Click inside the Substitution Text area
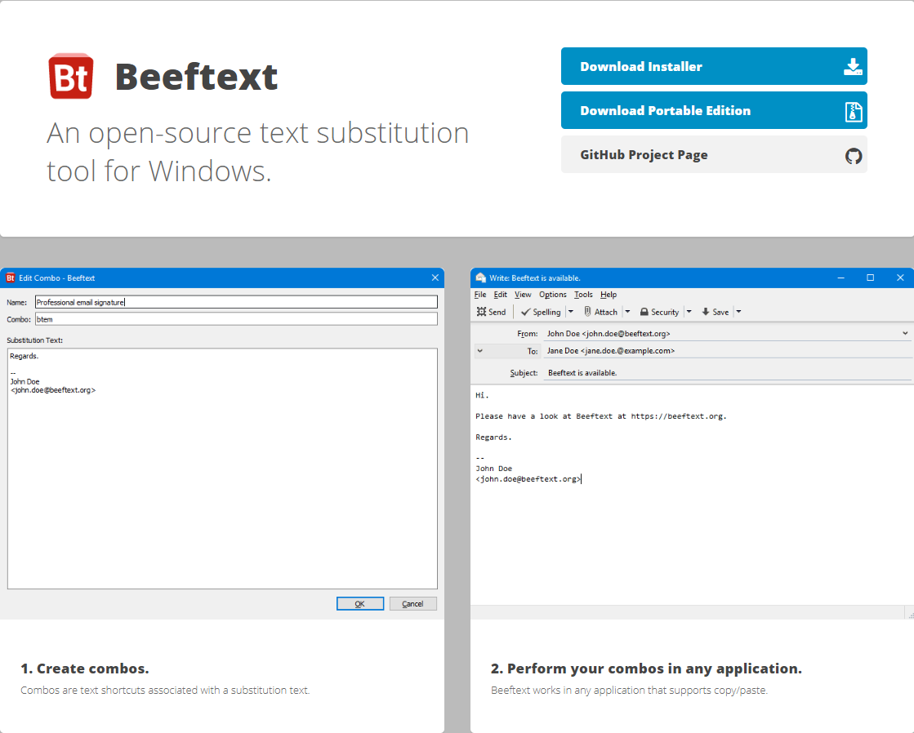The height and width of the screenshot is (733, 914). coord(222,469)
